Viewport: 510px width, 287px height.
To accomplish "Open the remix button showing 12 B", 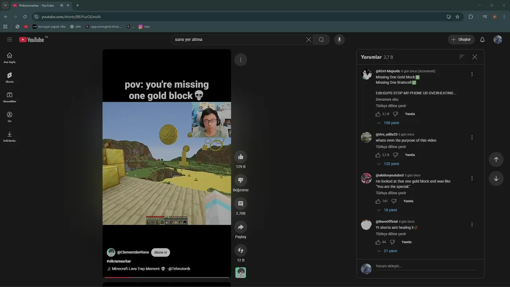I will (241, 250).
